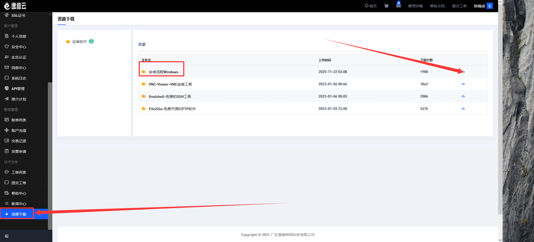534x242 pixels.
Task: Open the 安卓远程Windows folder entry
Action: click(x=163, y=72)
